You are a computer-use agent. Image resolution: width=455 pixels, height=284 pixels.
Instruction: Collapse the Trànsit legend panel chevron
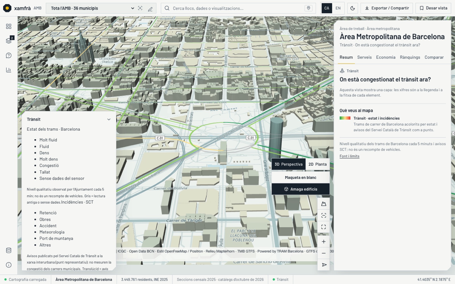click(x=109, y=119)
